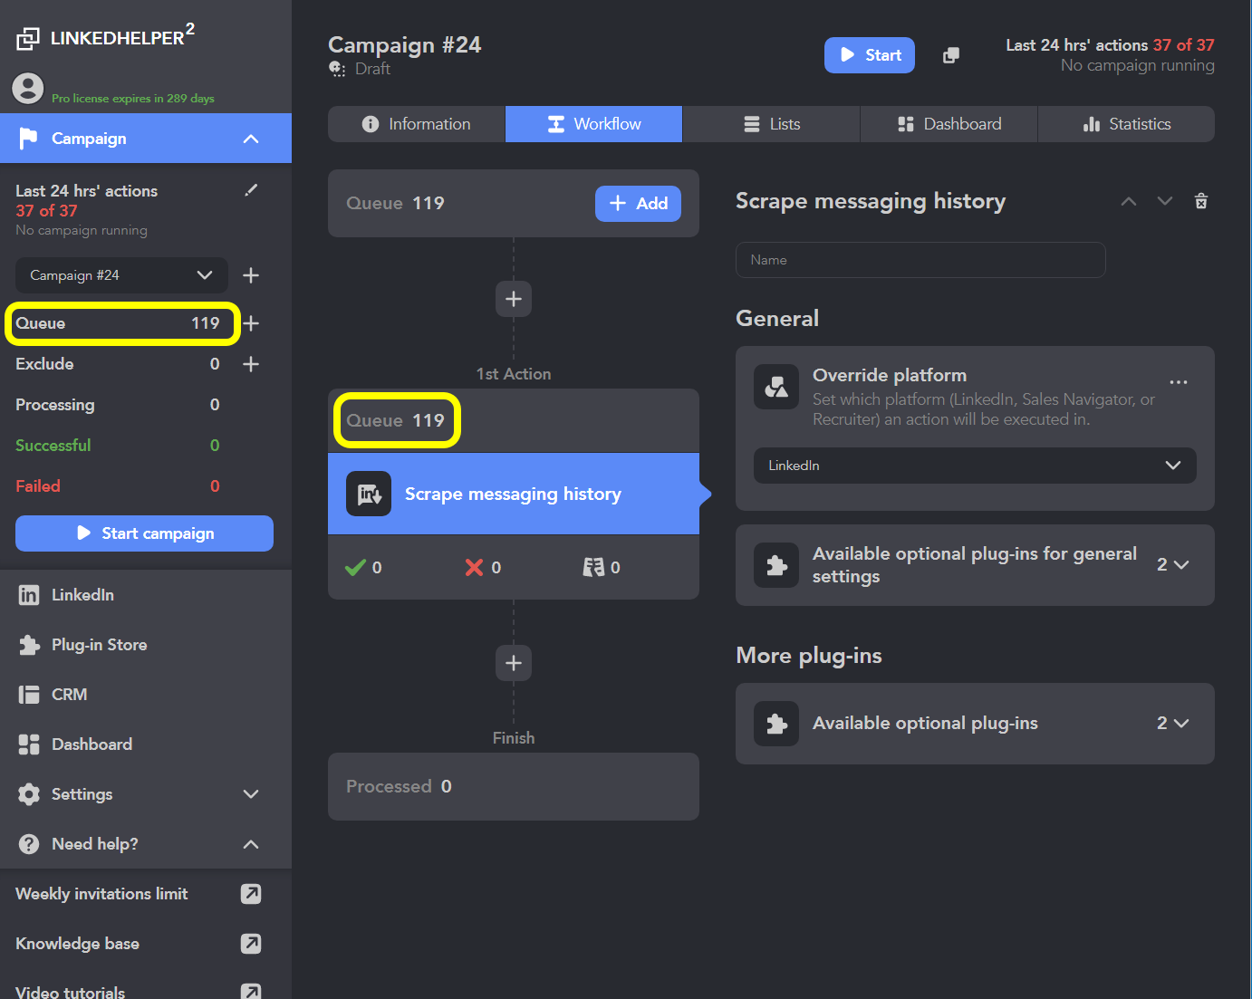Image resolution: width=1252 pixels, height=999 pixels.
Task: Open Knowledge base external link icon
Action: 251,944
